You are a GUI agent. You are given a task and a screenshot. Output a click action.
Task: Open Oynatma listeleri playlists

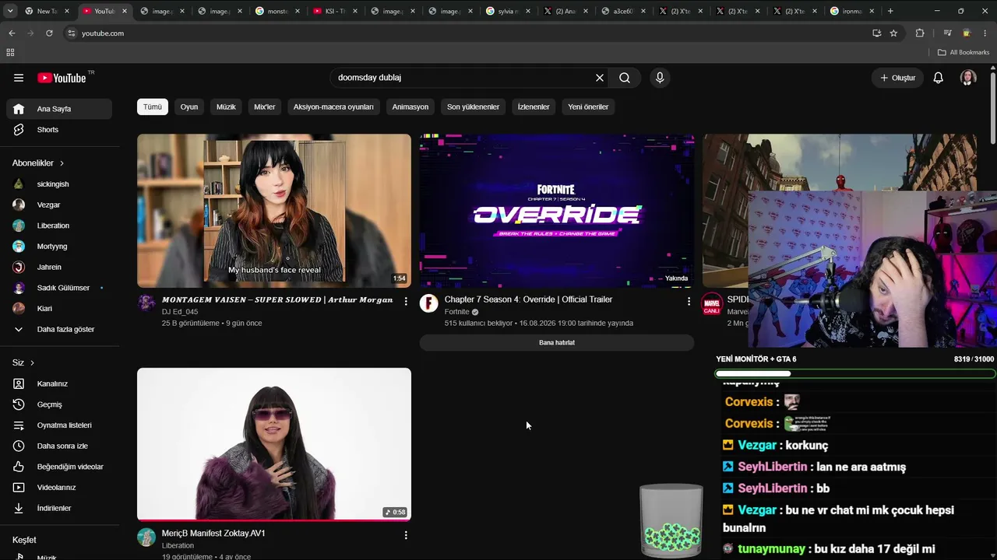point(59,425)
